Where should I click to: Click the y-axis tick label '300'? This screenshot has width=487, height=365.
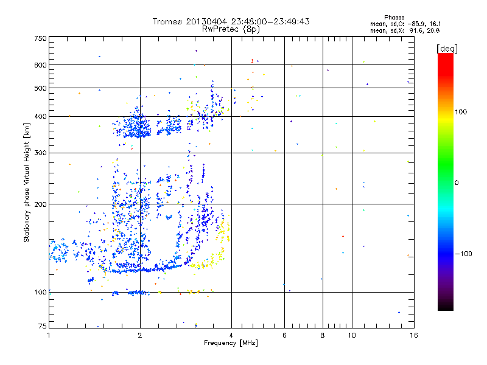[40, 153]
